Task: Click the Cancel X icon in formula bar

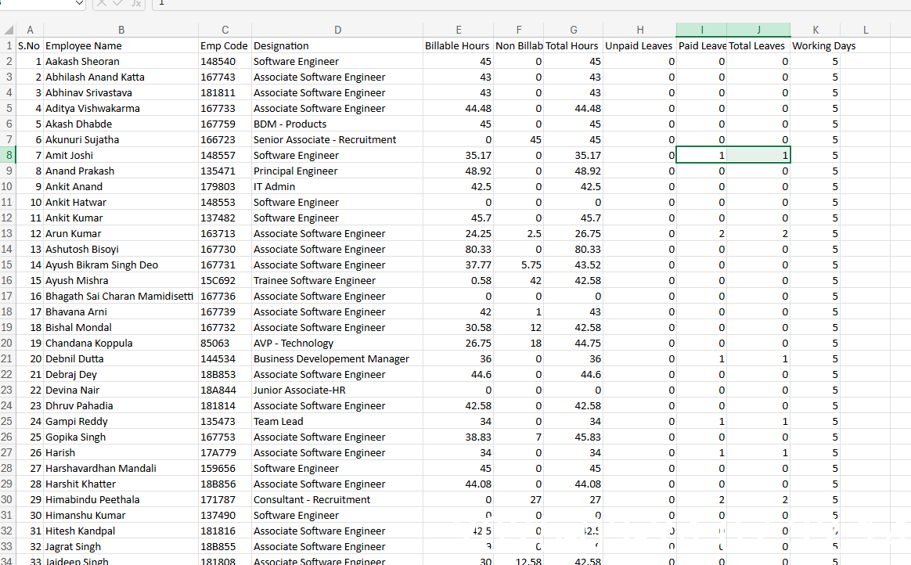Action: (x=103, y=4)
